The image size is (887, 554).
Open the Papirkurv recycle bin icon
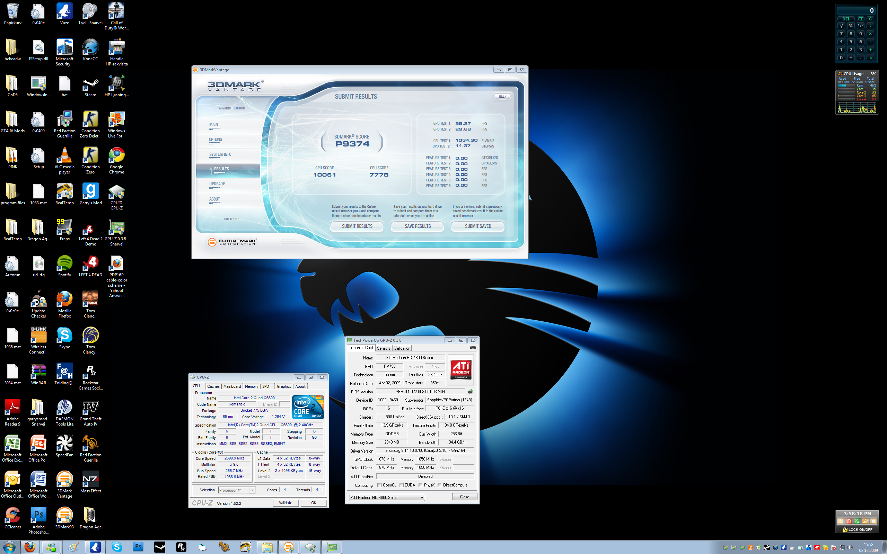pos(12,14)
